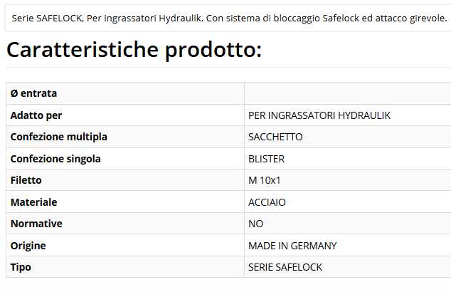Viewport: 451px width, 292px height.
Task: Click the 'M 10x1' thread value
Action: [x=265, y=180]
